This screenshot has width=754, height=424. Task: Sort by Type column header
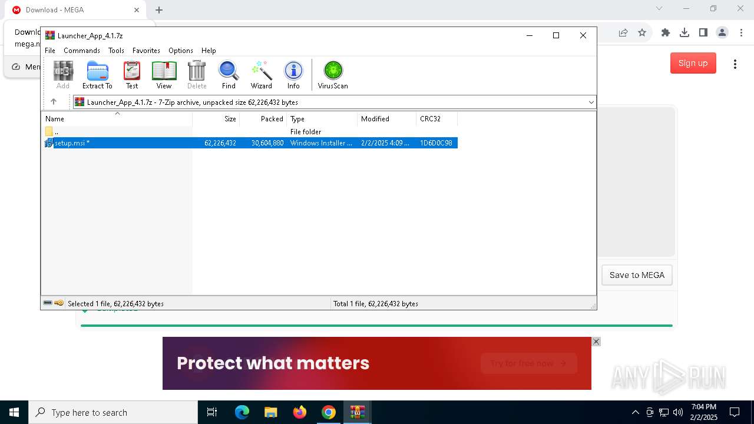322,118
